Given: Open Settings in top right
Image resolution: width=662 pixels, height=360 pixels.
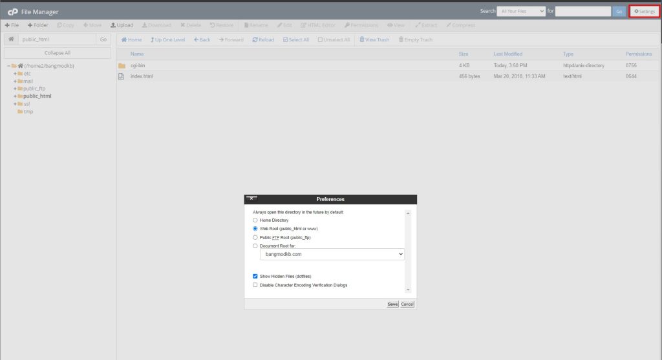Looking at the screenshot, I should [x=645, y=12].
